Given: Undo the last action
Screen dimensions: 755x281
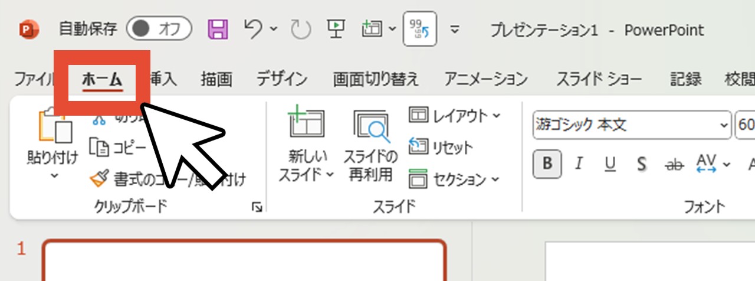Looking at the screenshot, I should (x=253, y=28).
